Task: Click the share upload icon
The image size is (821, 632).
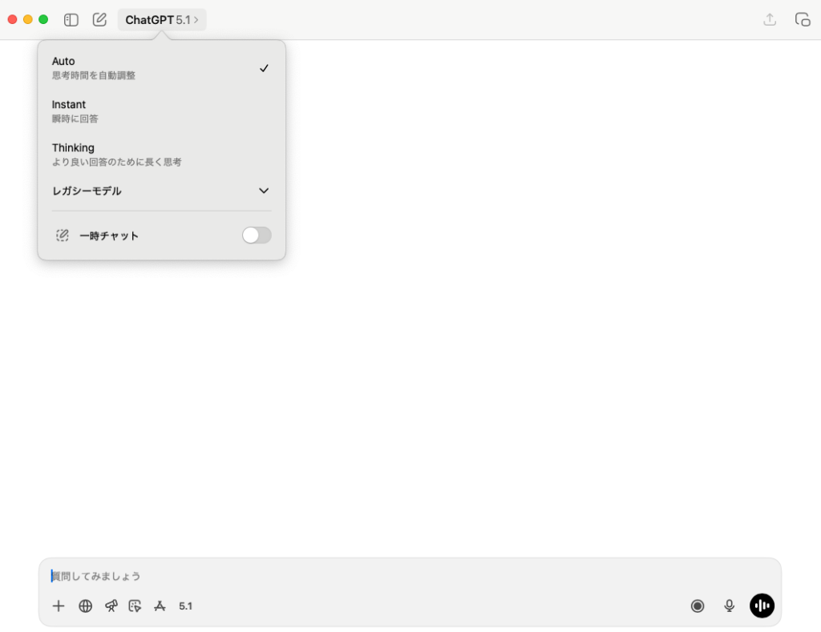Action: (x=770, y=20)
